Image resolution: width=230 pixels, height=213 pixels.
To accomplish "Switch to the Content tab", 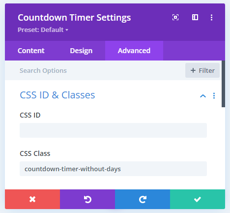I will [31, 51].
